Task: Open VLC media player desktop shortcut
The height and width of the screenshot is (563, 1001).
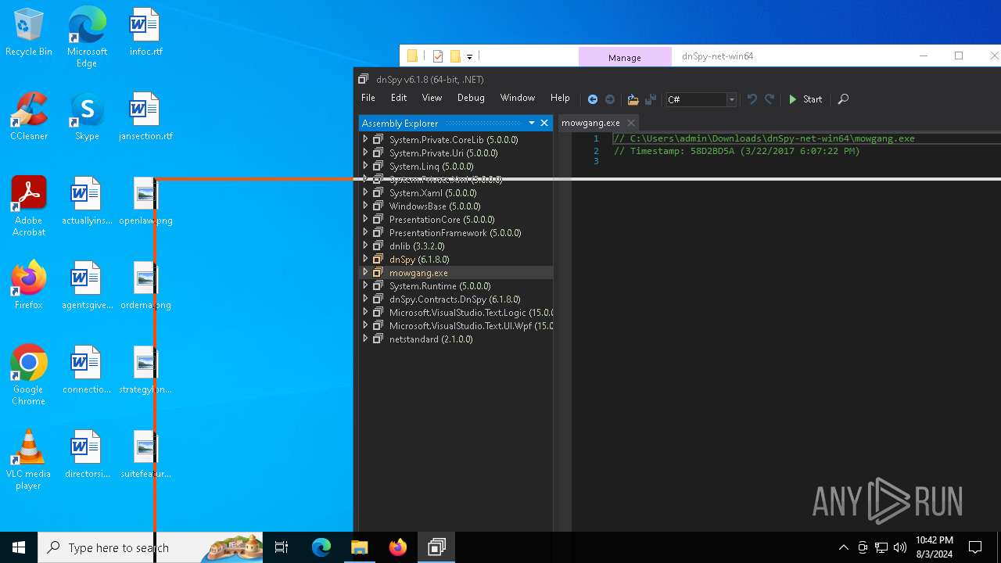Action: pos(29,460)
